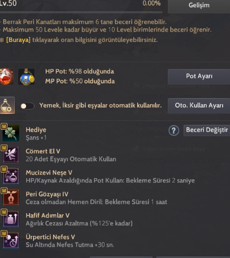Click the Peri Gözyaşı IV skill description
The image size is (230, 258).
[x=96, y=202]
